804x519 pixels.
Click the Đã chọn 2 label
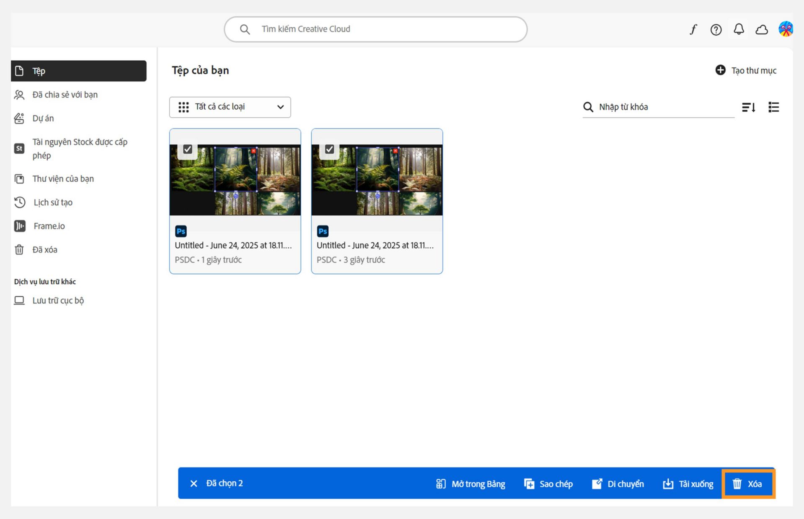[x=224, y=483]
